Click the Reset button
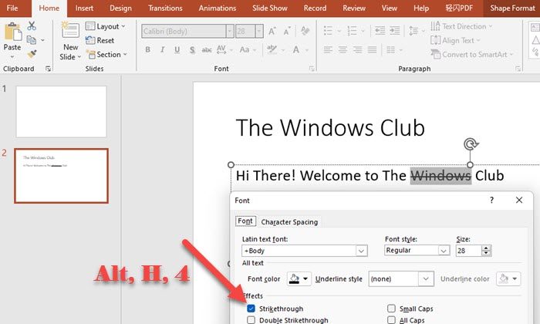The width and height of the screenshot is (540, 324). (100, 40)
